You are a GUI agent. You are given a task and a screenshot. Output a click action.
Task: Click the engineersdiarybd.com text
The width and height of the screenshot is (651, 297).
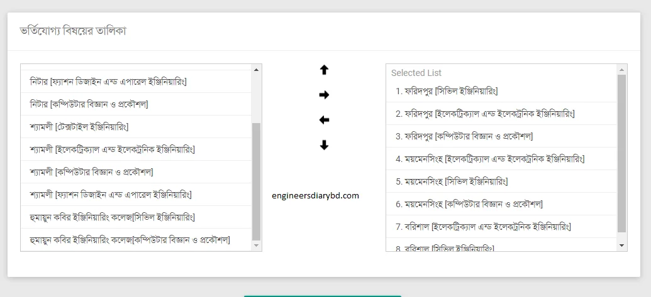pos(316,195)
